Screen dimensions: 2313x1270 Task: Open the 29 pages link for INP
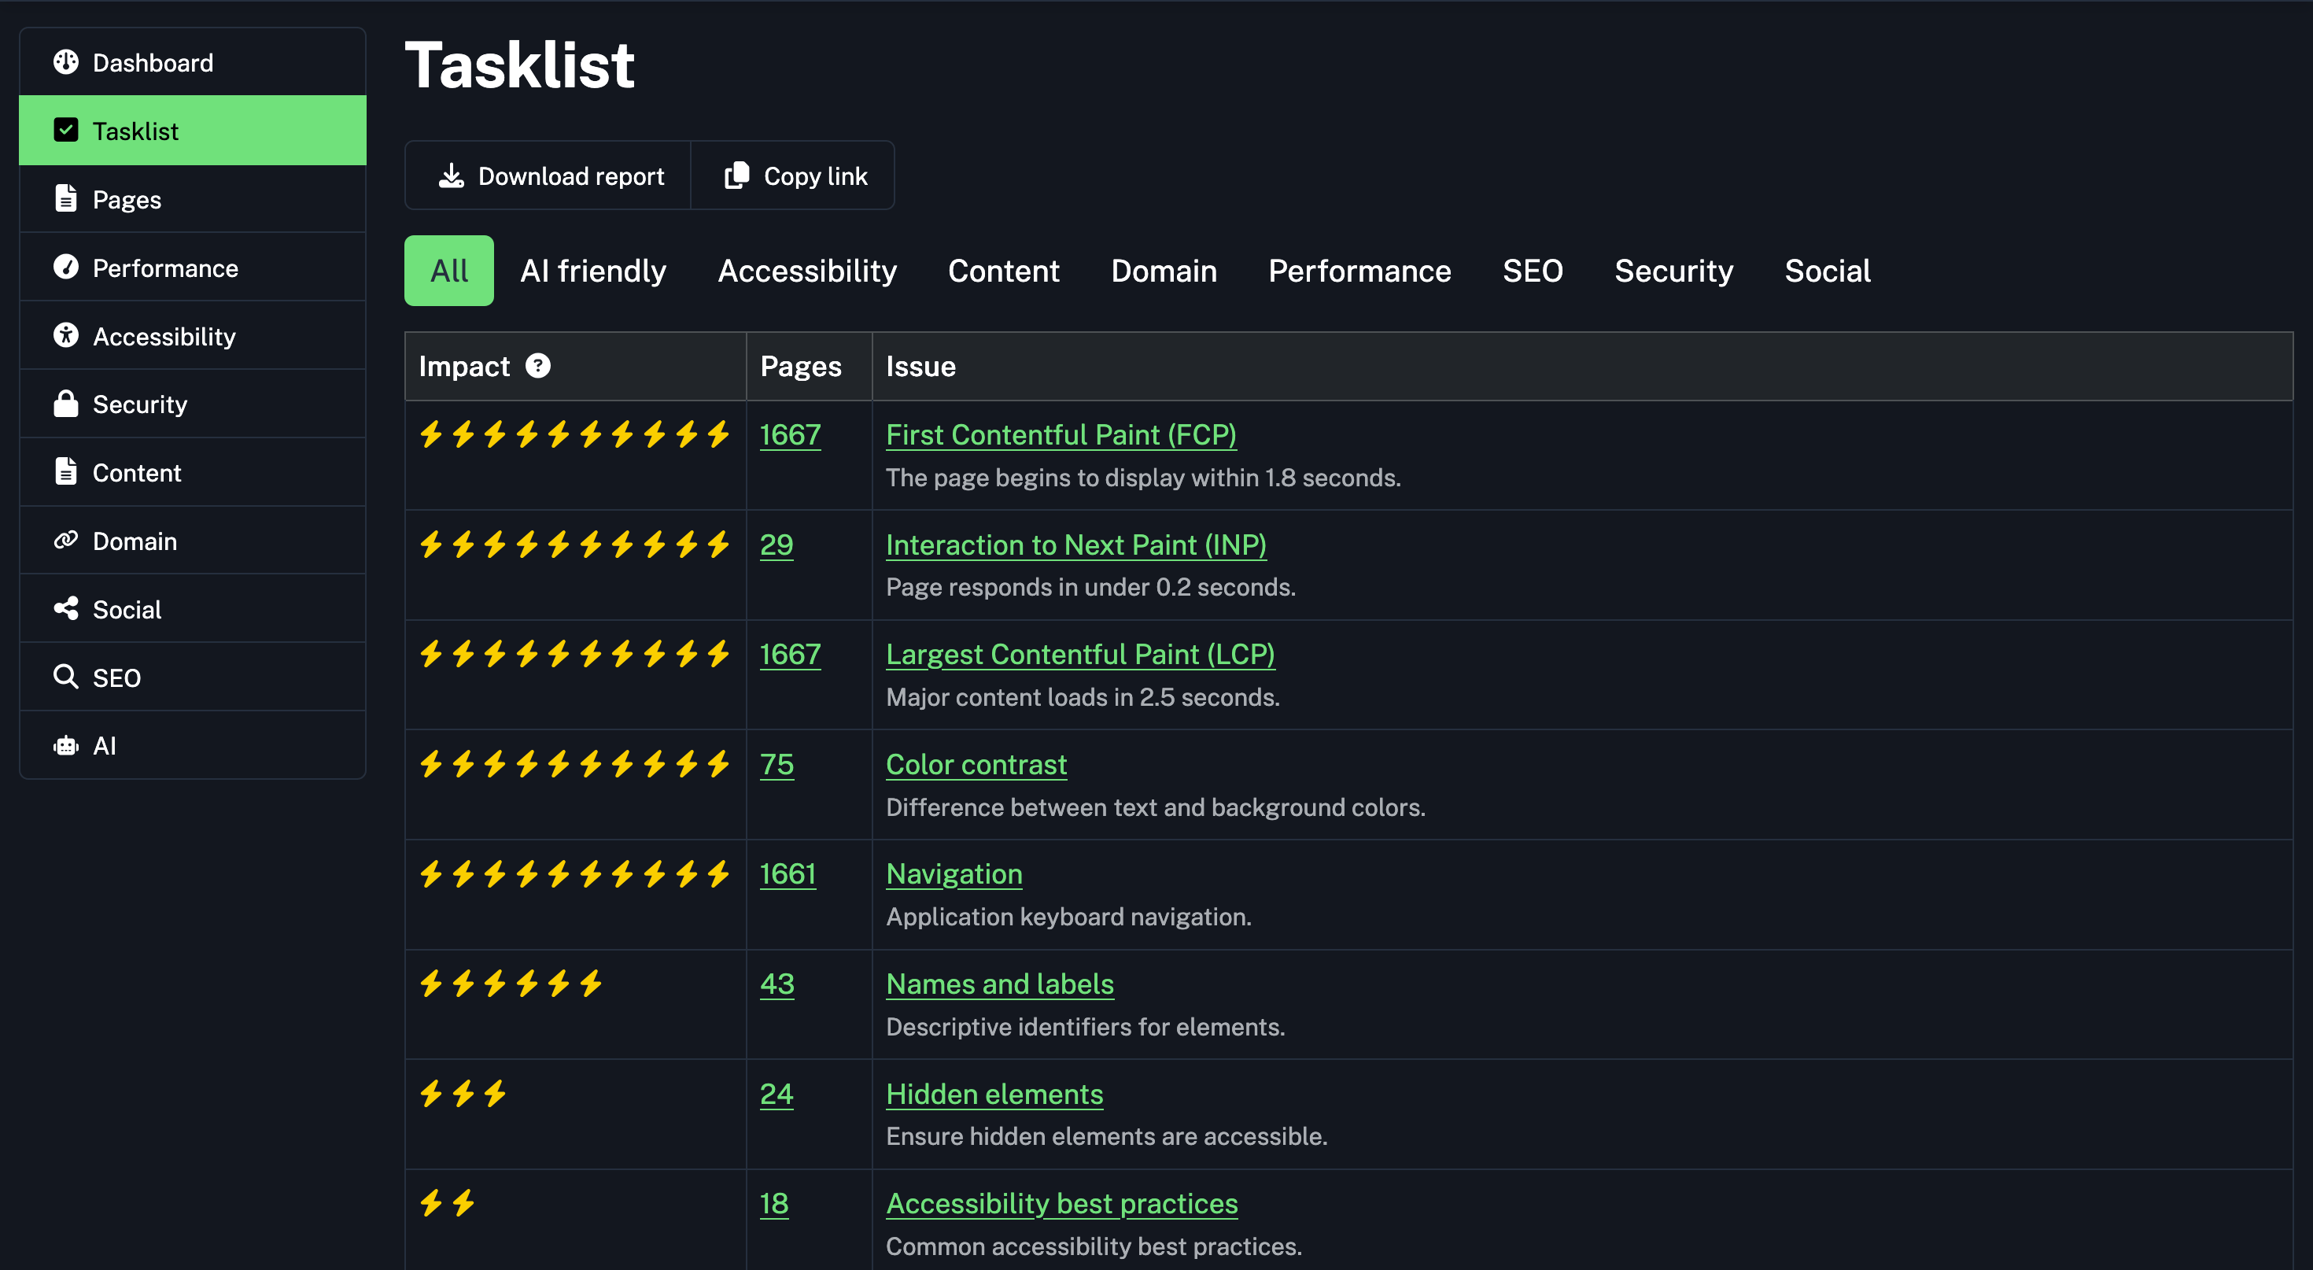[x=777, y=545]
